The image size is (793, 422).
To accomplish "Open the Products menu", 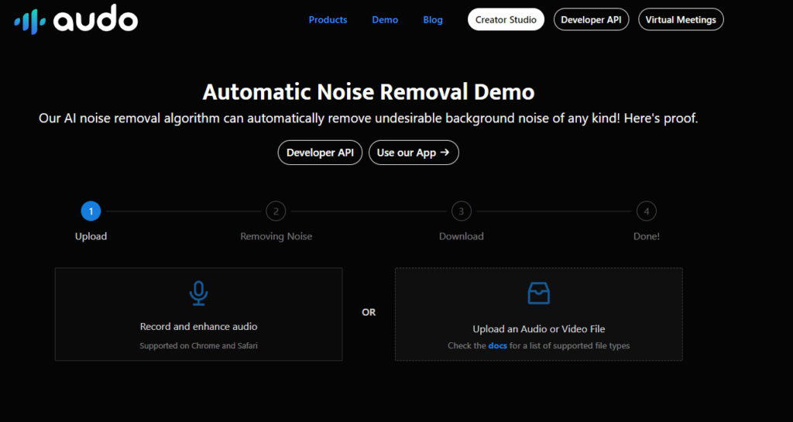I will [x=328, y=20].
